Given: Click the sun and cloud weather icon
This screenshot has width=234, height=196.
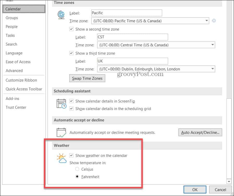Looking at the screenshot, I should [61, 158].
